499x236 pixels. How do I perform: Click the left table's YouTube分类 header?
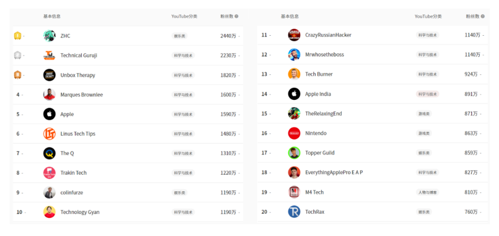coord(184,16)
